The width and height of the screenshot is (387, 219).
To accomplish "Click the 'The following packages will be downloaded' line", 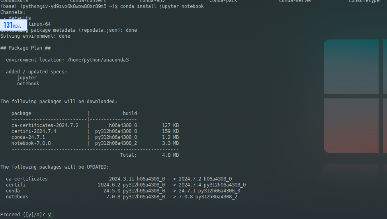I will point(59,102).
